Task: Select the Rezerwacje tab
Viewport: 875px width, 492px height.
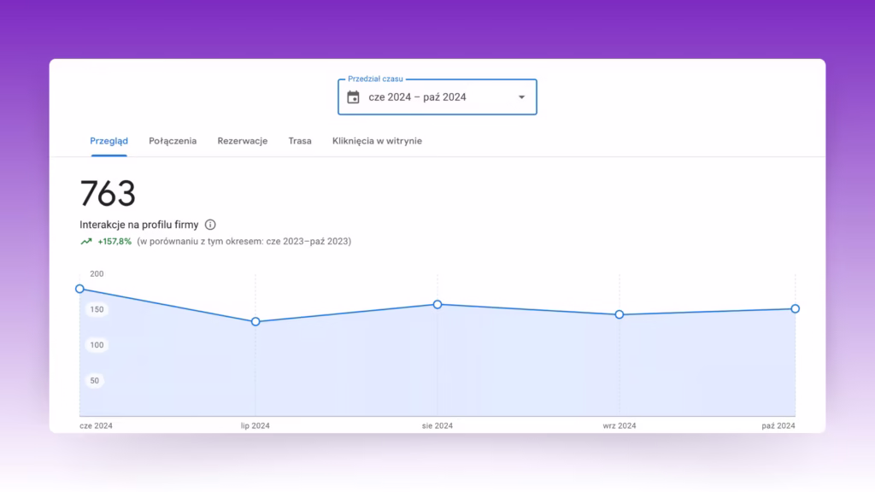Action: [243, 141]
